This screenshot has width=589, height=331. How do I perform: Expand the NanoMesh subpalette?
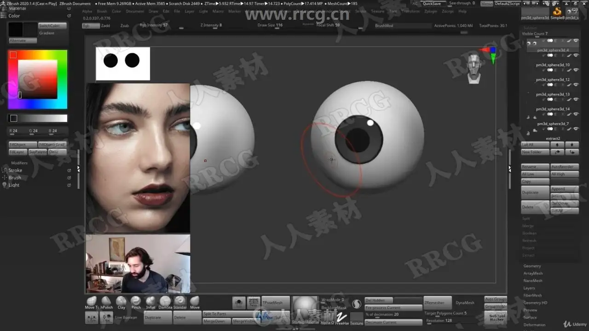tap(533, 280)
